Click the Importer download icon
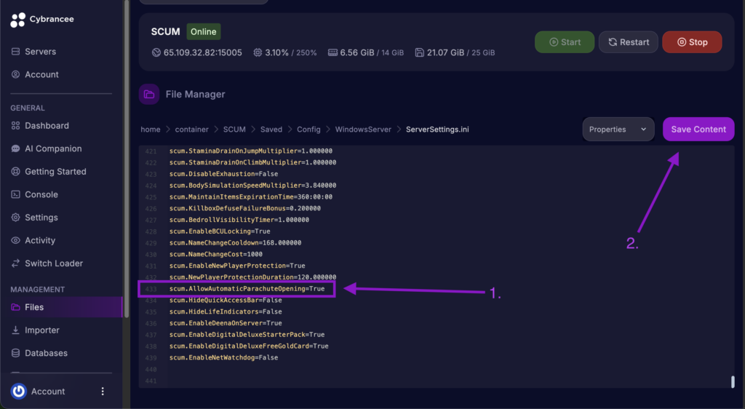Image resolution: width=745 pixels, height=409 pixels. (x=16, y=330)
